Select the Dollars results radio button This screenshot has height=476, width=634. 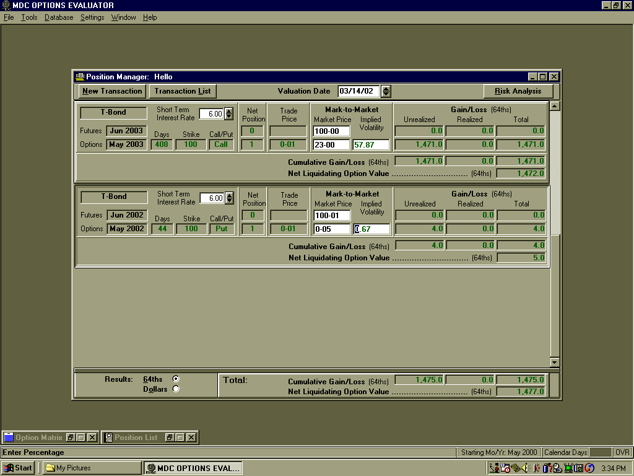point(176,389)
